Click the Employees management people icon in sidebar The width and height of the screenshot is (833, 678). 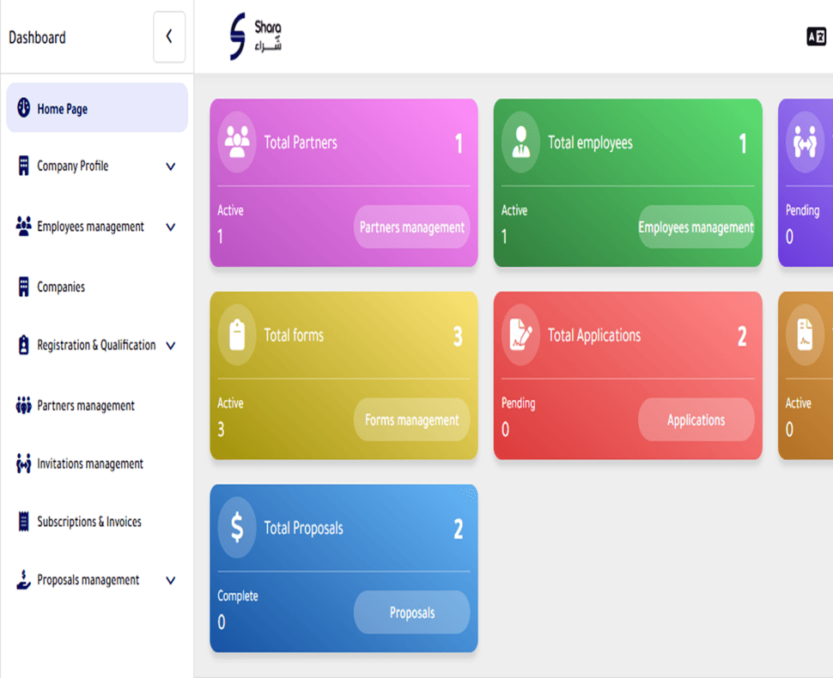tap(23, 227)
